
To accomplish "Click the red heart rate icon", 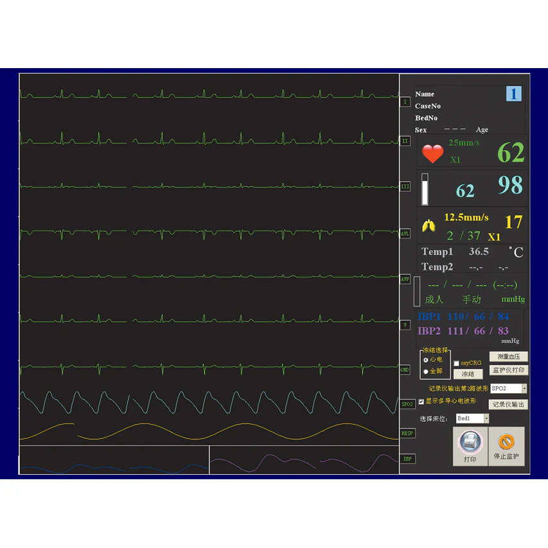I will 432,154.
